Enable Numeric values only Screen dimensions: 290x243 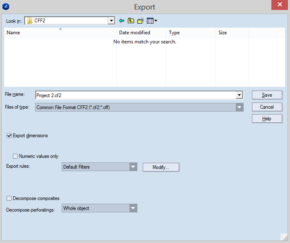15,156
